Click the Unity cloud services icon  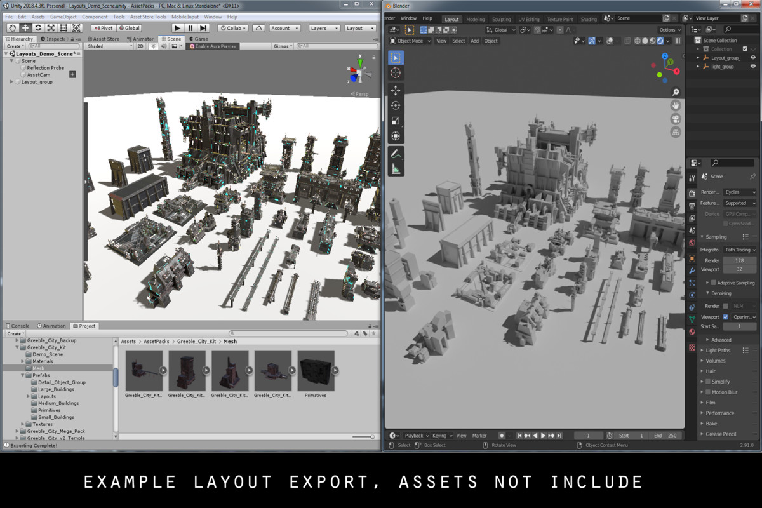point(258,28)
